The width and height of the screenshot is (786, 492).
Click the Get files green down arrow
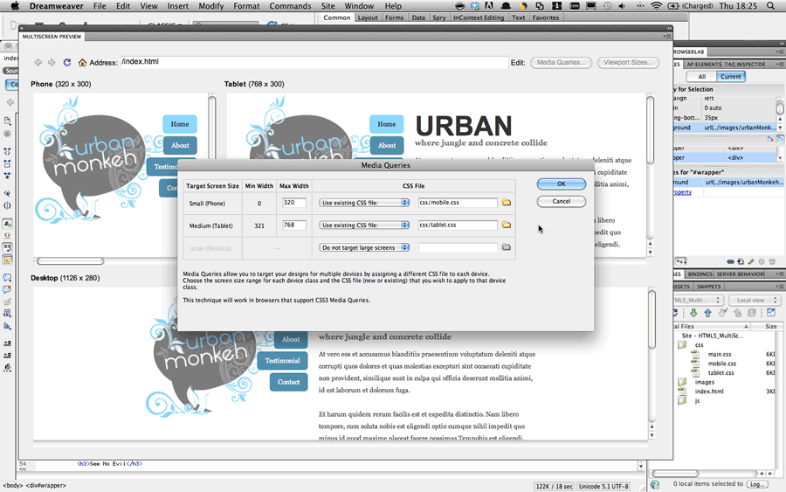click(x=693, y=313)
